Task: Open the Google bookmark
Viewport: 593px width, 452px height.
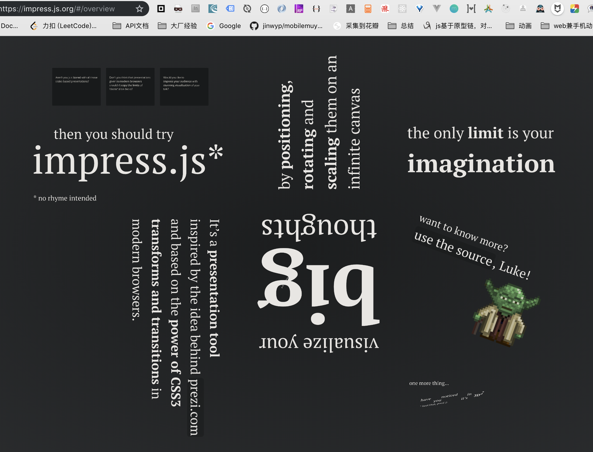Action: tap(224, 26)
